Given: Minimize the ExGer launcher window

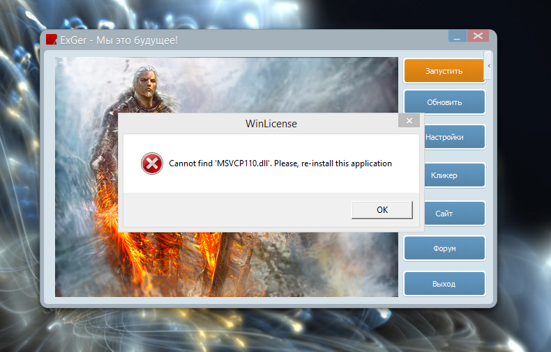Looking at the screenshot, I should point(457,35).
